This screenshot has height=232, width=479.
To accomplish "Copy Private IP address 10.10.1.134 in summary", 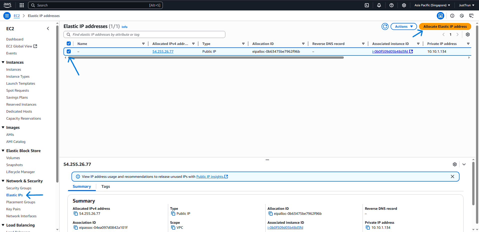I will click(x=368, y=228).
